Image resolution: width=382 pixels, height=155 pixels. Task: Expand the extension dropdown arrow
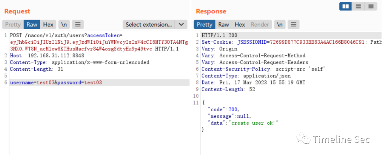click(x=181, y=25)
